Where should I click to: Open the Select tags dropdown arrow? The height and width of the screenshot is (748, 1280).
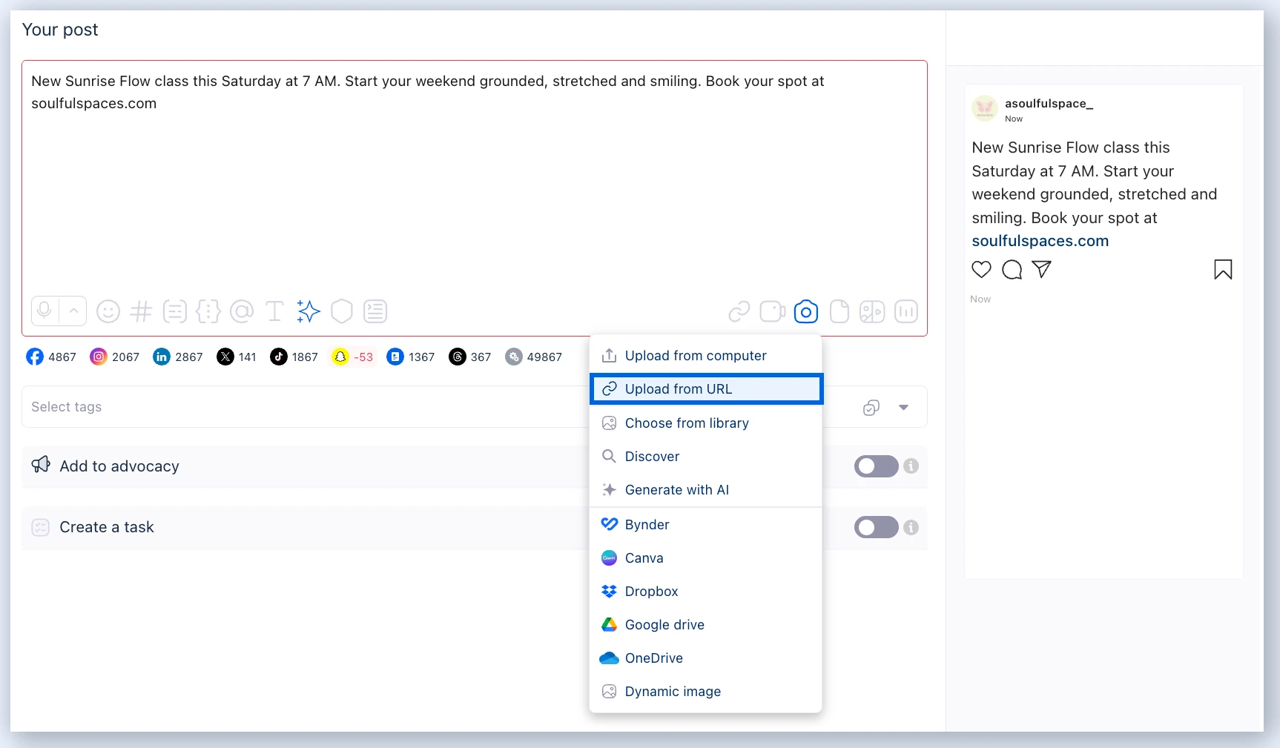point(903,407)
